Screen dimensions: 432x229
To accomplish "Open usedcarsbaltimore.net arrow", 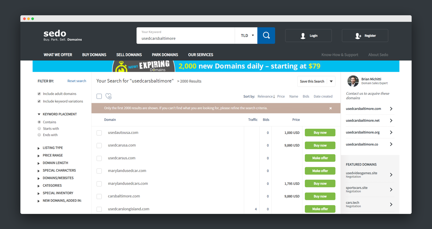I will pyautogui.click(x=391, y=120).
